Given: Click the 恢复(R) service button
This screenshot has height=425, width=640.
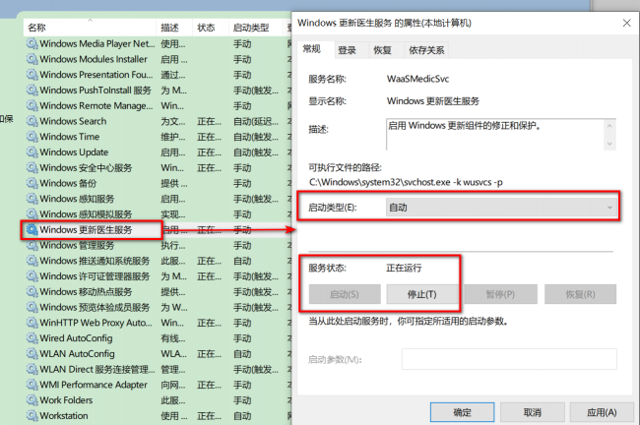Looking at the screenshot, I should pyautogui.click(x=580, y=294).
